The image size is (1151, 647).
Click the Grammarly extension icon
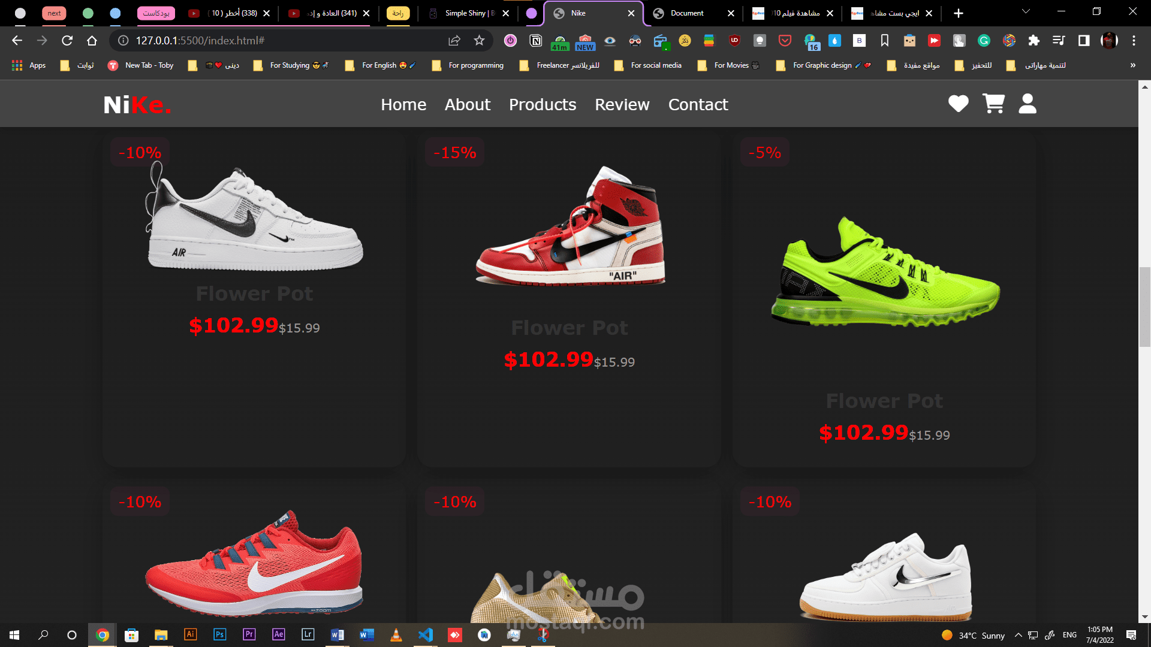(x=984, y=40)
